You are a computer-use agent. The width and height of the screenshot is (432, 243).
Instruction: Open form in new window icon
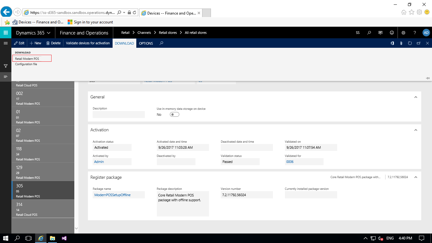(x=419, y=43)
